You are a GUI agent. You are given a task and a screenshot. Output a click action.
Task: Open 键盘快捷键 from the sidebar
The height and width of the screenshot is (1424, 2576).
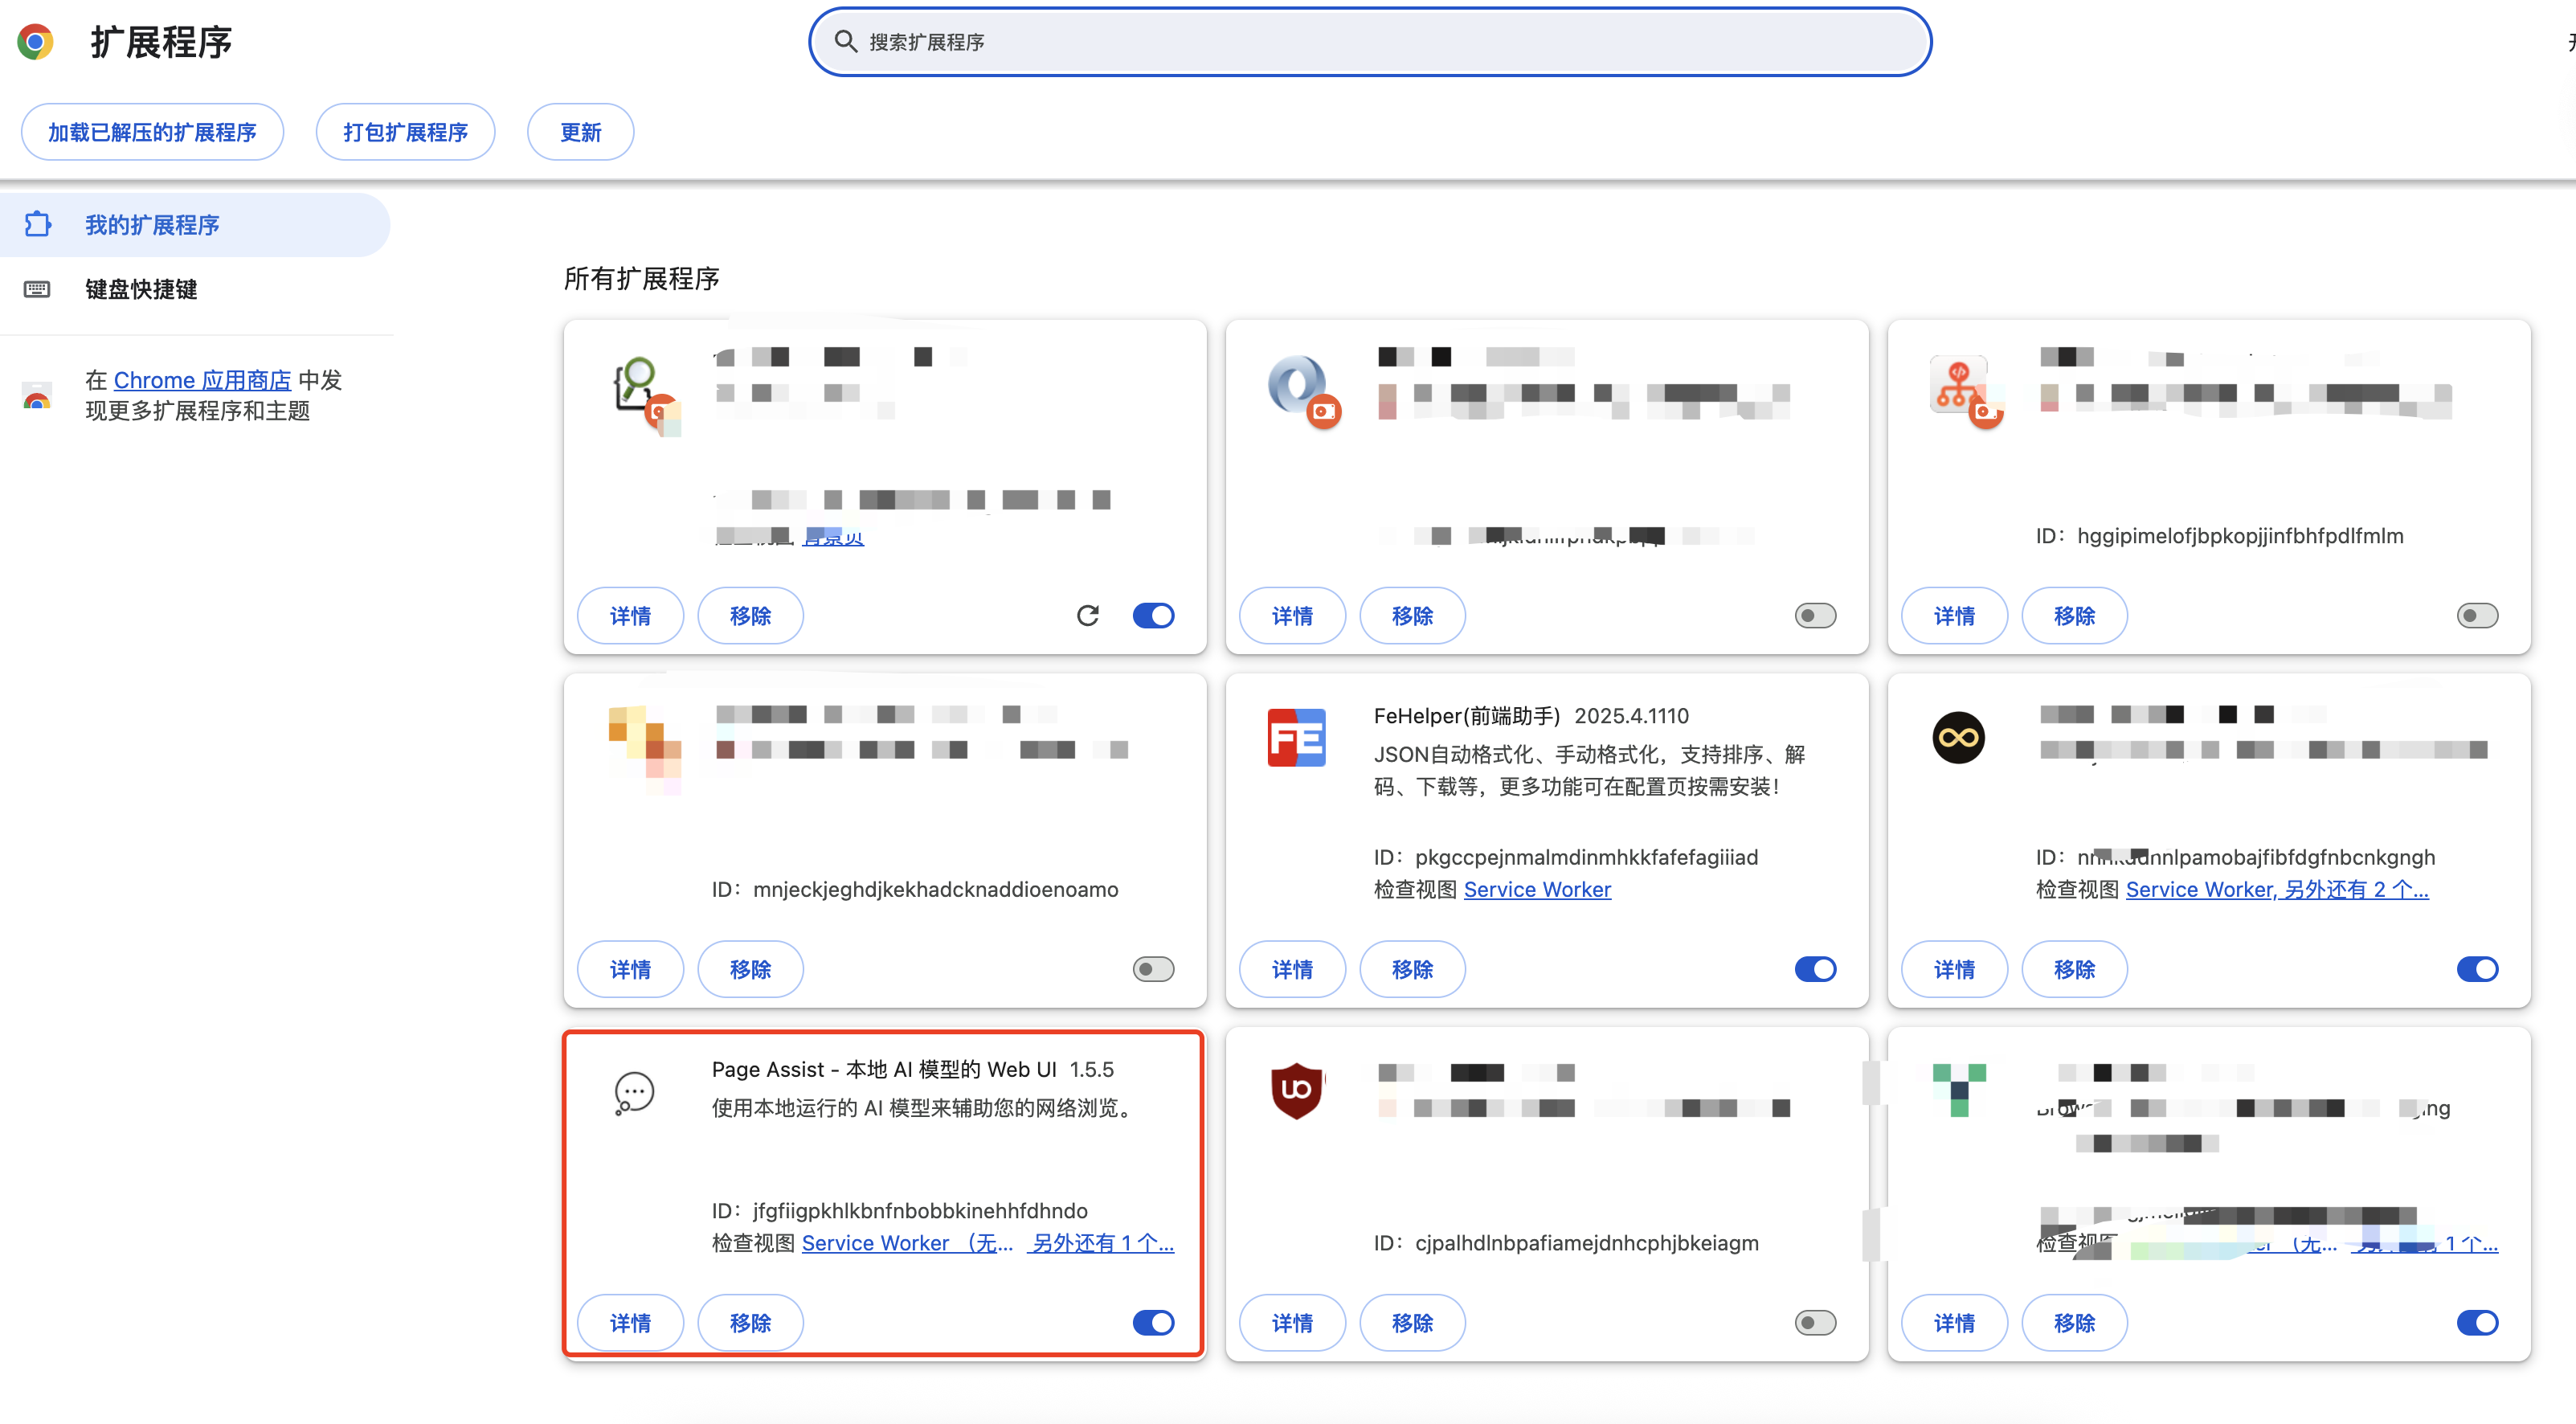(140, 289)
